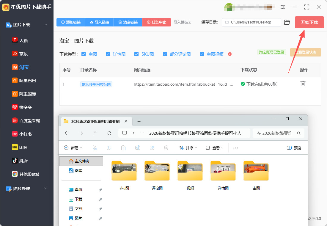Open the 查看 view dropdown
The height and width of the screenshot is (226, 327).
coord(215,148)
